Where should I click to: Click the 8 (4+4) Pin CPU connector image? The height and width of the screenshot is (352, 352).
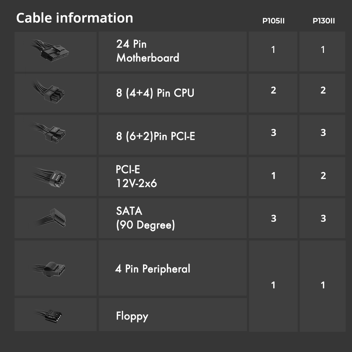point(51,92)
